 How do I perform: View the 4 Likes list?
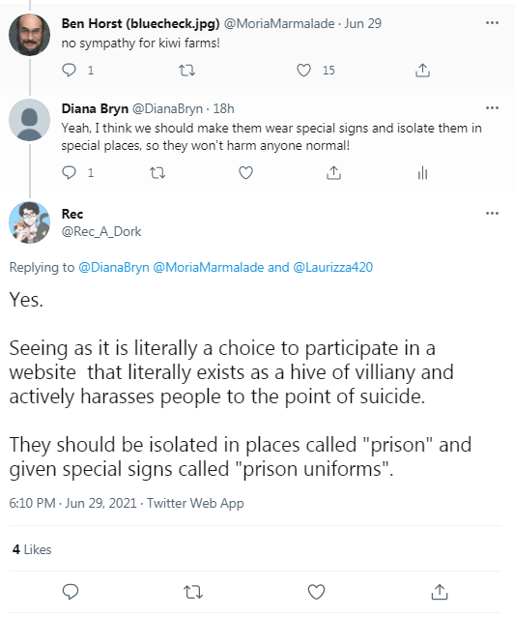click(32, 549)
